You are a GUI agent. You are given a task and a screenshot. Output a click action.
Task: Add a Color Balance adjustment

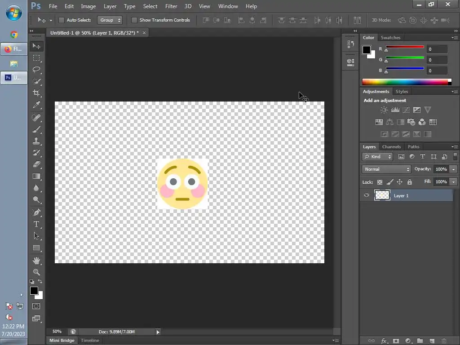[389, 122]
